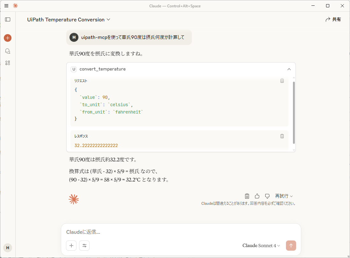The image size is (350, 258).
Task: Copy the assistant reply with clipboard icon
Action: [x=247, y=196]
